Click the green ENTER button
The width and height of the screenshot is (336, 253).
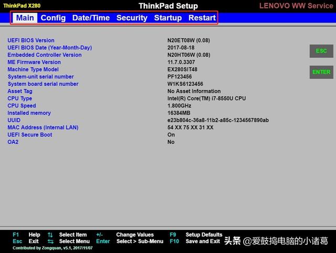click(x=321, y=72)
